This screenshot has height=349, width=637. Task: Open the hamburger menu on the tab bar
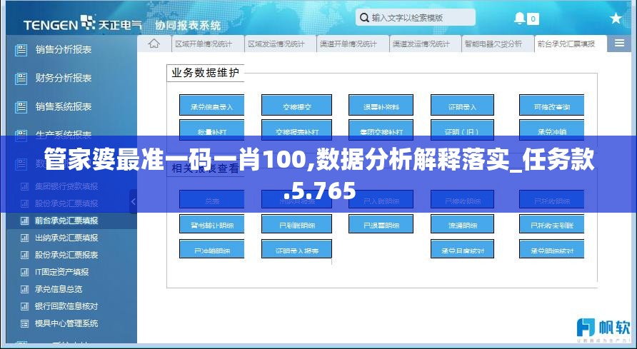619,43
